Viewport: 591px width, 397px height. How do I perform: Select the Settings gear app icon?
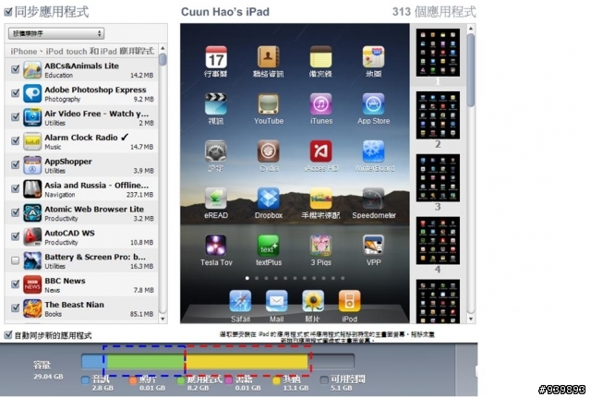pos(216,151)
